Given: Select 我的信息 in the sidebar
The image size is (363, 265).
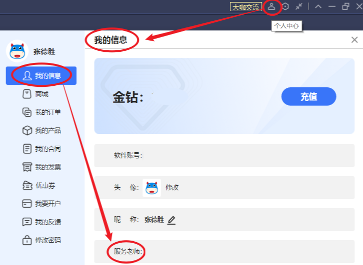Looking at the screenshot, I should (41, 76).
